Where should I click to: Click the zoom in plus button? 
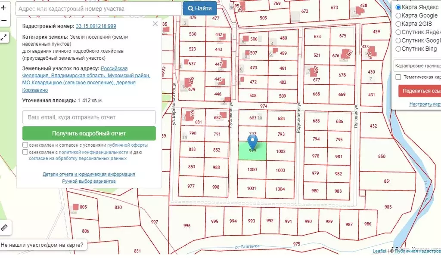[x=4, y=8]
